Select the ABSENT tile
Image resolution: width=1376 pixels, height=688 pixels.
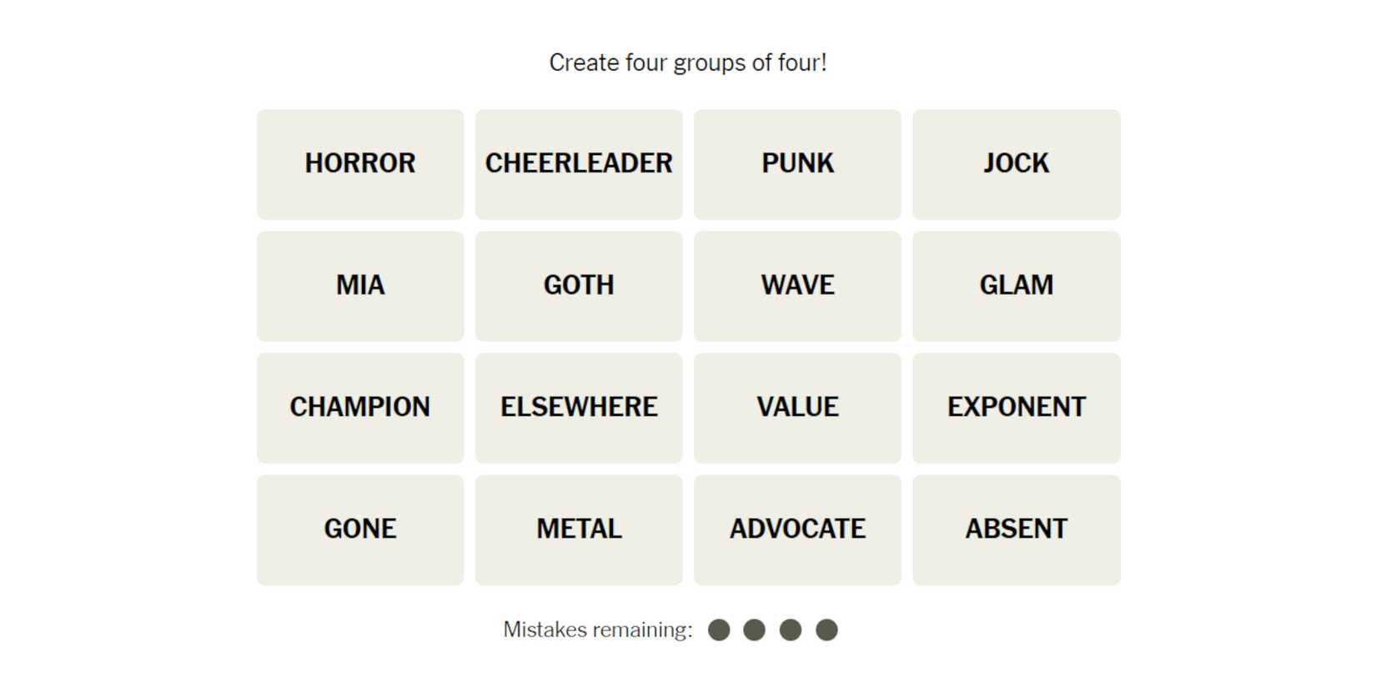[1016, 530]
